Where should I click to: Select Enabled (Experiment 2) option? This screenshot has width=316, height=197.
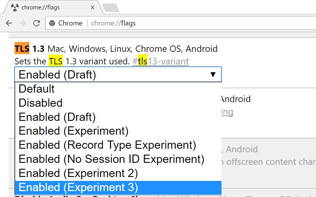coord(118,173)
